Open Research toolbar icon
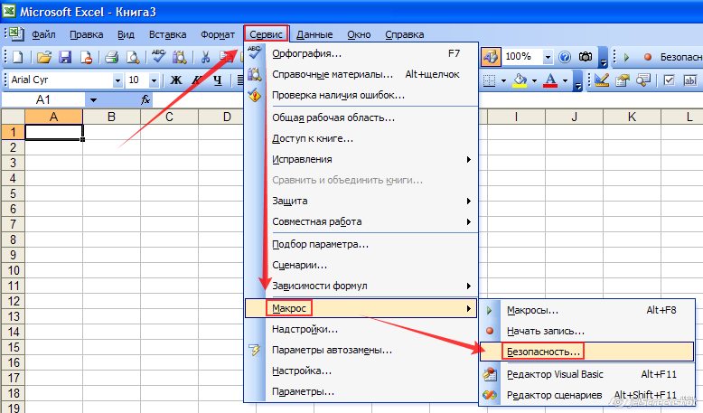Screen dimensions: 703x413 tap(179, 57)
